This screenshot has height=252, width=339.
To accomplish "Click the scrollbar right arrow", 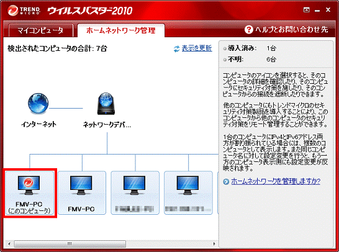I will (x=214, y=244).
